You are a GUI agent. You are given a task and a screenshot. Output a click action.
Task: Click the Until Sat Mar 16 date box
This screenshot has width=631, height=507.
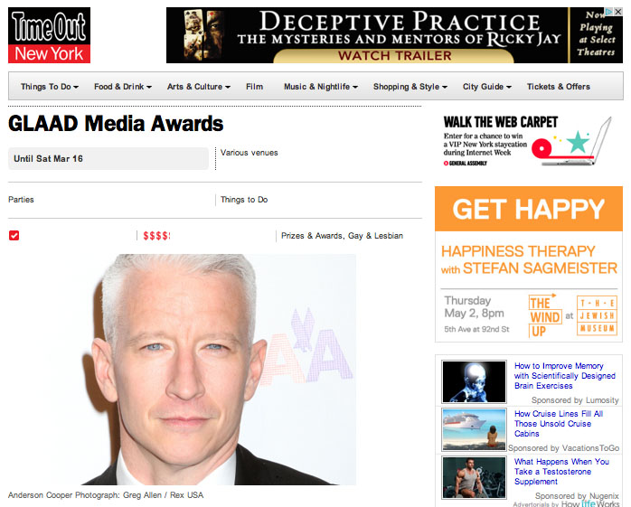pyautogui.click(x=108, y=158)
